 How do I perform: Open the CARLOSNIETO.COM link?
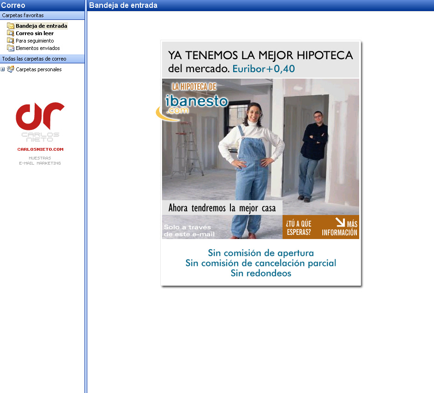click(x=41, y=149)
